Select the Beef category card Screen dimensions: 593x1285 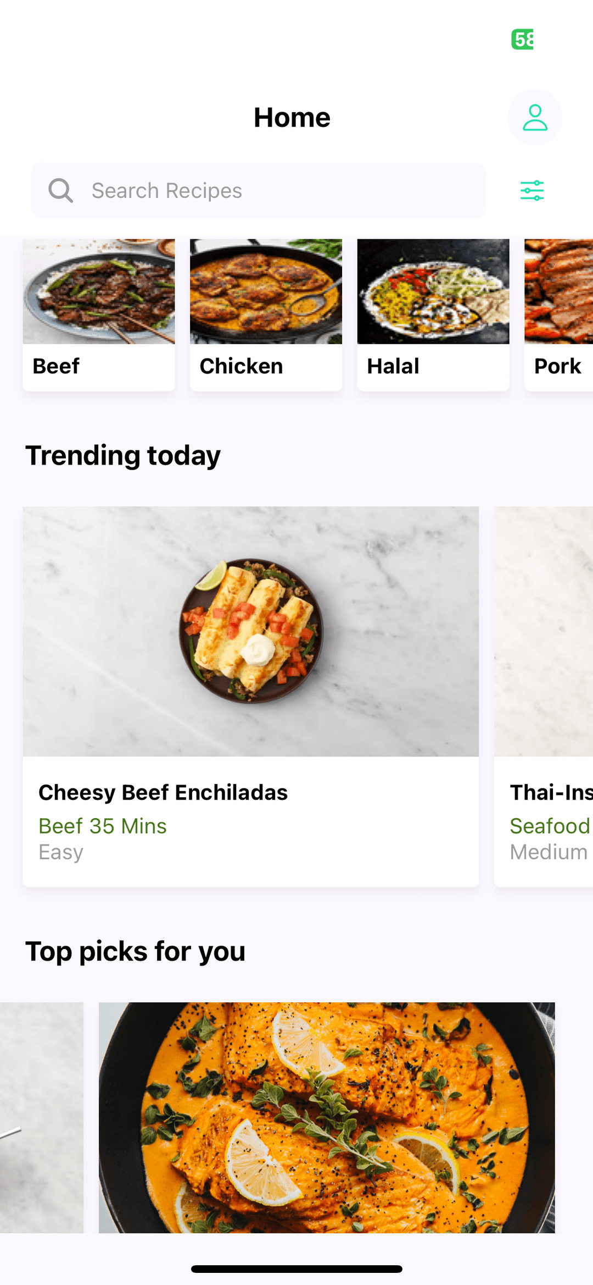[99, 315]
